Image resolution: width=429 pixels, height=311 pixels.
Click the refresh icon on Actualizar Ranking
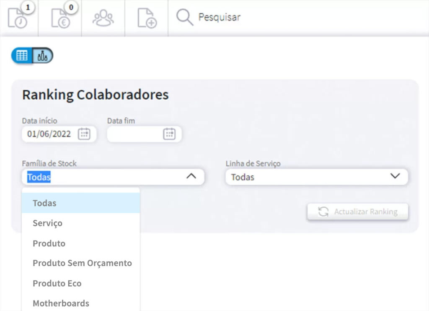pos(323,212)
